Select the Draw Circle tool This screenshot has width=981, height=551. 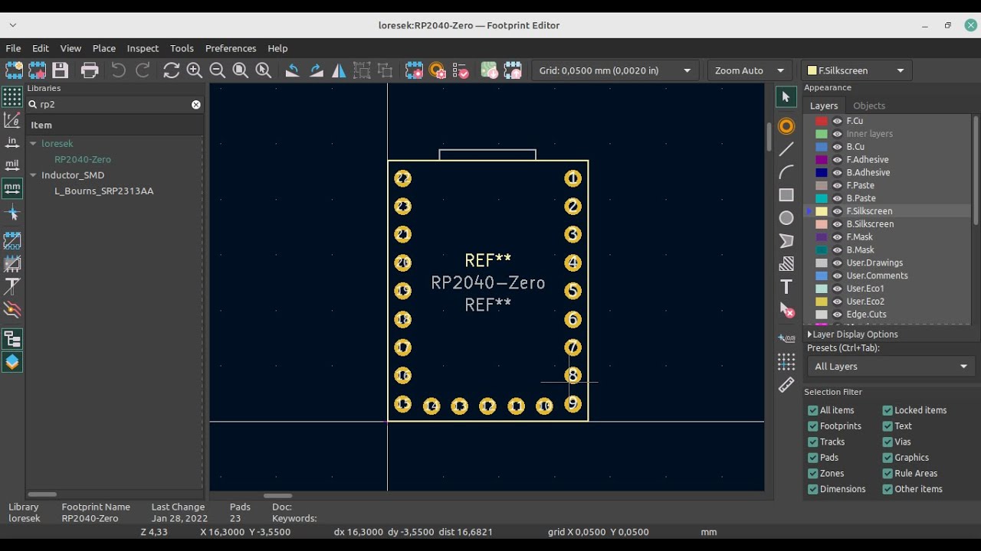pyautogui.click(x=786, y=218)
